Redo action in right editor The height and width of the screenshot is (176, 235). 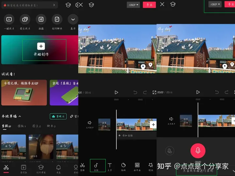(x=227, y=92)
